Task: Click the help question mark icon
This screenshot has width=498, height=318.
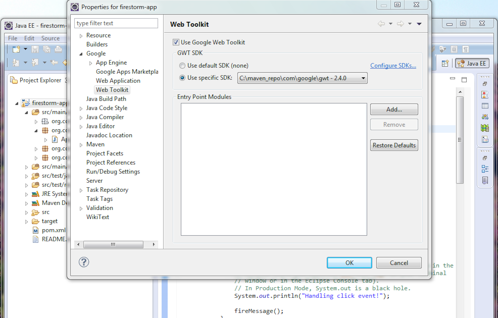Action: (84, 262)
